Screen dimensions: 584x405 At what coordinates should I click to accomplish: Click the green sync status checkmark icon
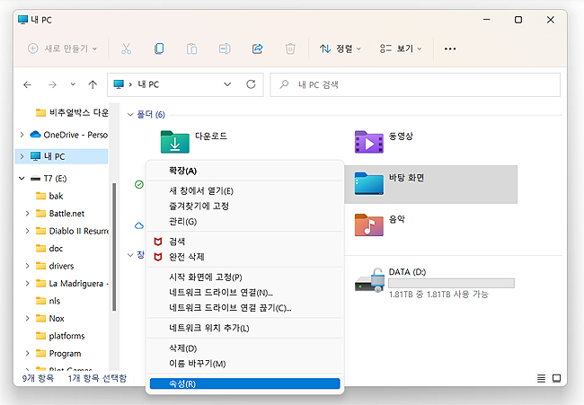click(x=139, y=184)
